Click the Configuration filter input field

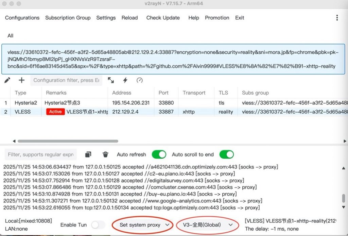pyautogui.click(x=66, y=80)
